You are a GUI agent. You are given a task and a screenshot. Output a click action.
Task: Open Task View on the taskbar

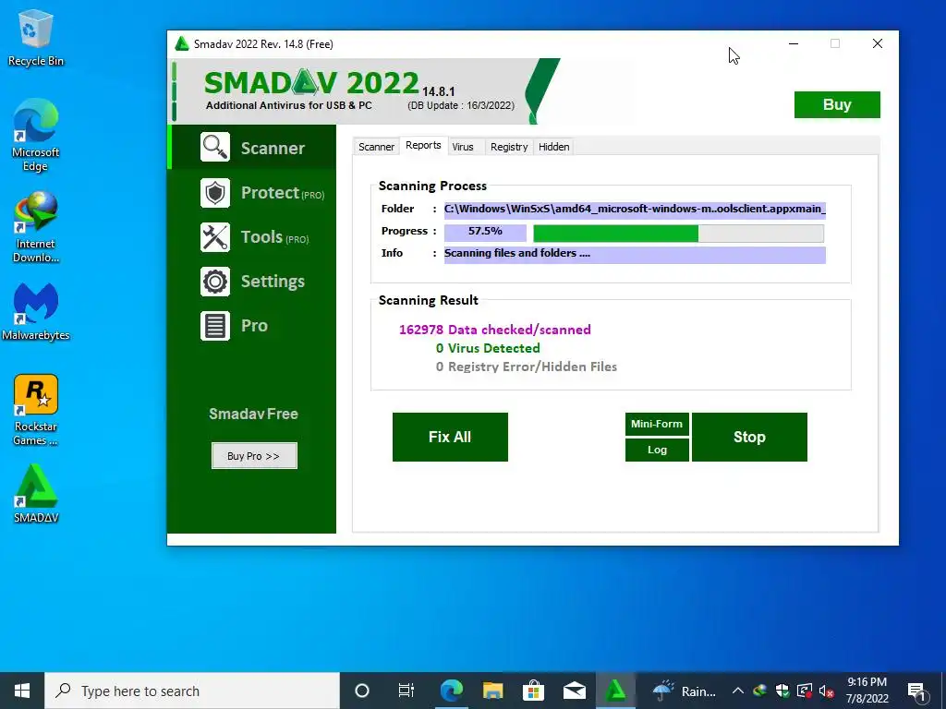coord(406,691)
